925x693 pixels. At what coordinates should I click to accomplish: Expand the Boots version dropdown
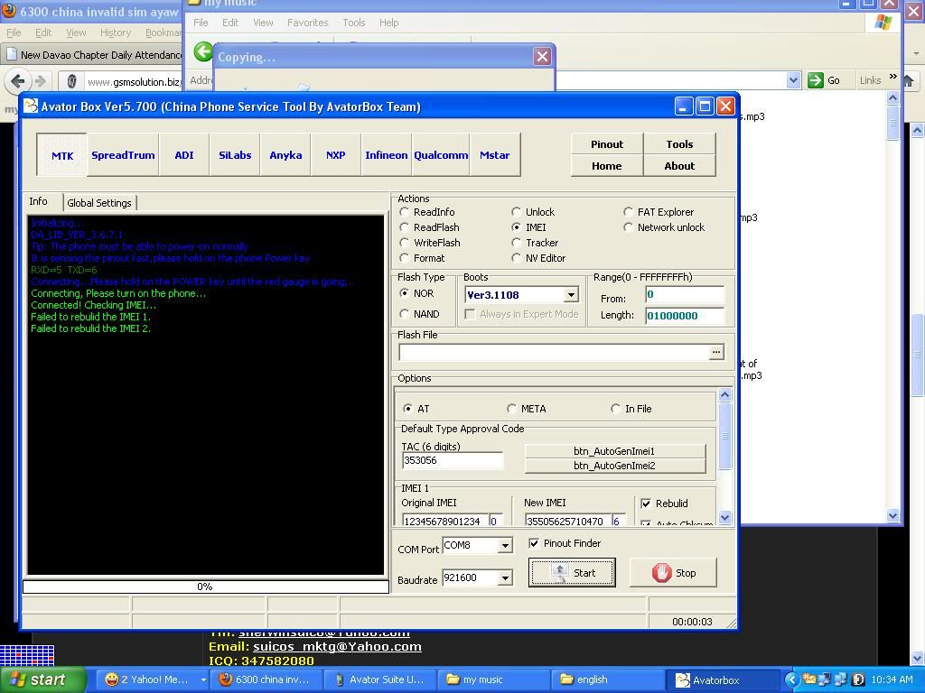(x=571, y=295)
